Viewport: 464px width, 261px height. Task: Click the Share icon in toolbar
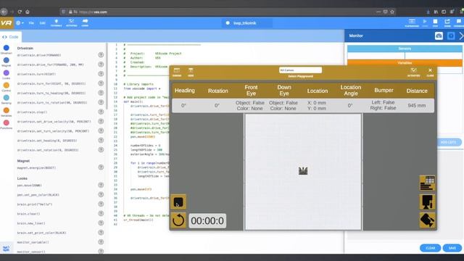coord(447,22)
